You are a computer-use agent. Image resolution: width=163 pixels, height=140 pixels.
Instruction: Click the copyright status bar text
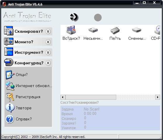(x=43, y=137)
